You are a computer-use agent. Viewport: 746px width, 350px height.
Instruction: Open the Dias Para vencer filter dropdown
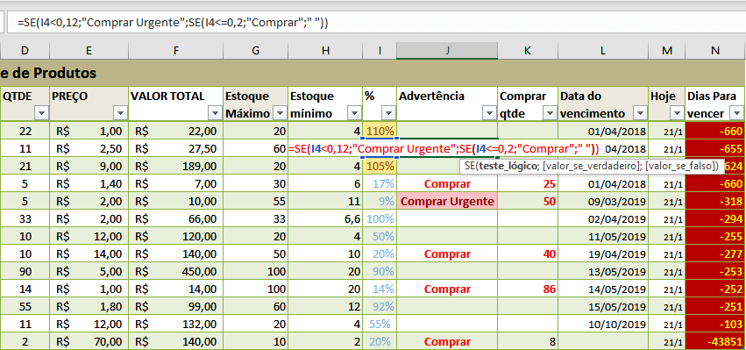pos(737,113)
